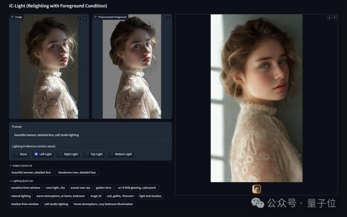
Task: Choose the 'soft studio lighting' quick option
Action: tap(56, 204)
